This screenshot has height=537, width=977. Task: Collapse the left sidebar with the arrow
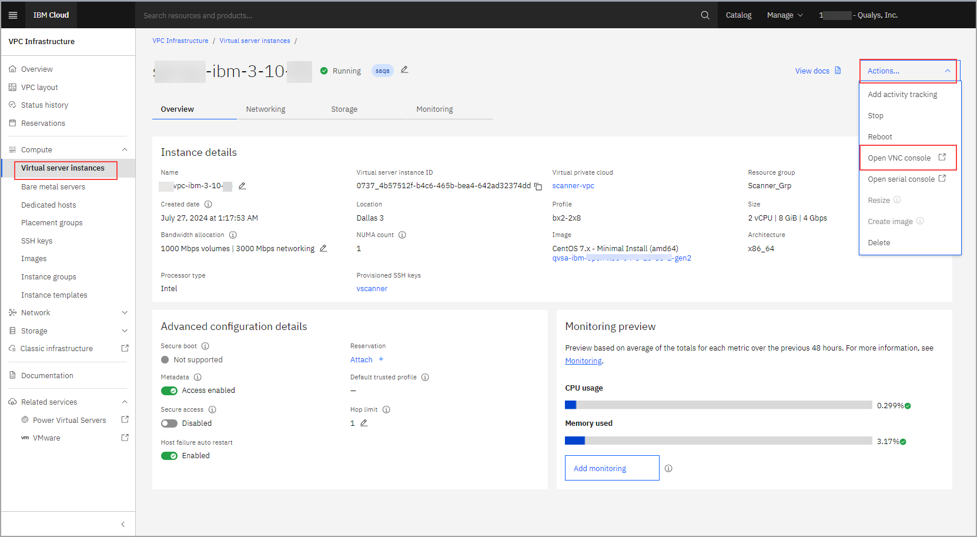click(123, 523)
